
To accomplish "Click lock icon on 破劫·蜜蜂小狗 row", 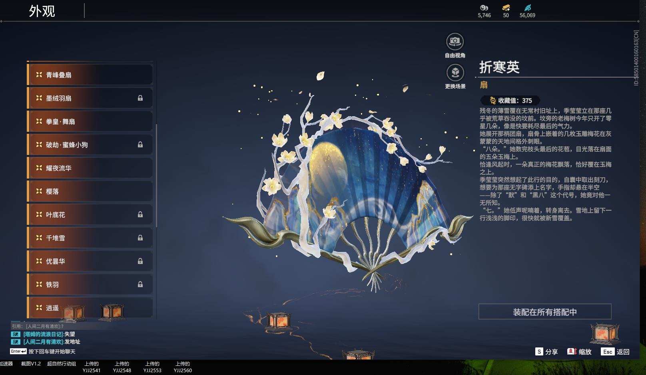I will click(x=140, y=145).
